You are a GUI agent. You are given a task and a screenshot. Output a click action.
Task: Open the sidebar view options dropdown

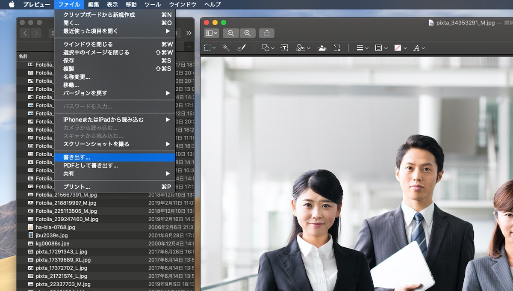(x=212, y=33)
